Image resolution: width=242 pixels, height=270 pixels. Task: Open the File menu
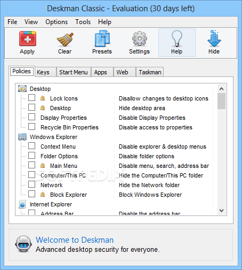click(12, 22)
